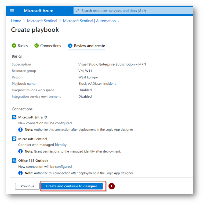The image size is (204, 205).
Task: Click Grant permissions to managed identity note
Action: click(73, 151)
